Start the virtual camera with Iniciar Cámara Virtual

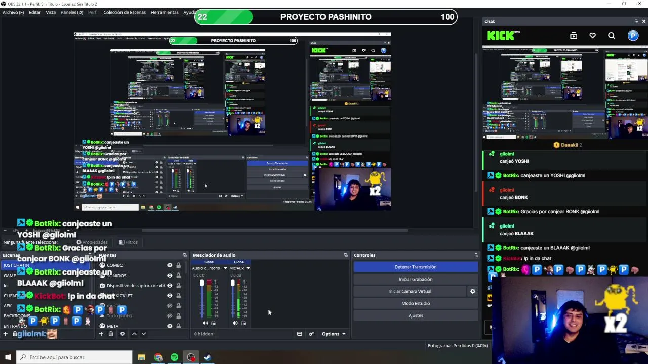coord(410,291)
